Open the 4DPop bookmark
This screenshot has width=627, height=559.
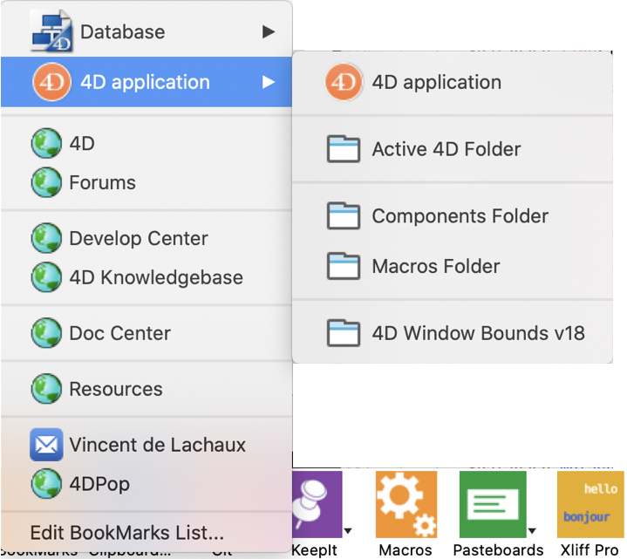coord(147,484)
